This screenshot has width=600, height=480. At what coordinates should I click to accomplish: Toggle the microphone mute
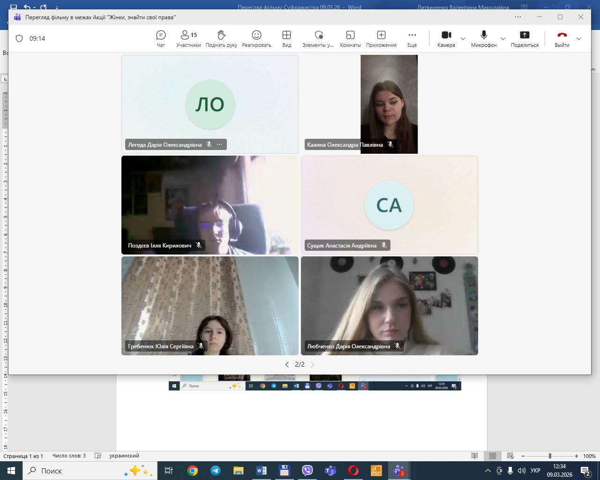tap(484, 38)
